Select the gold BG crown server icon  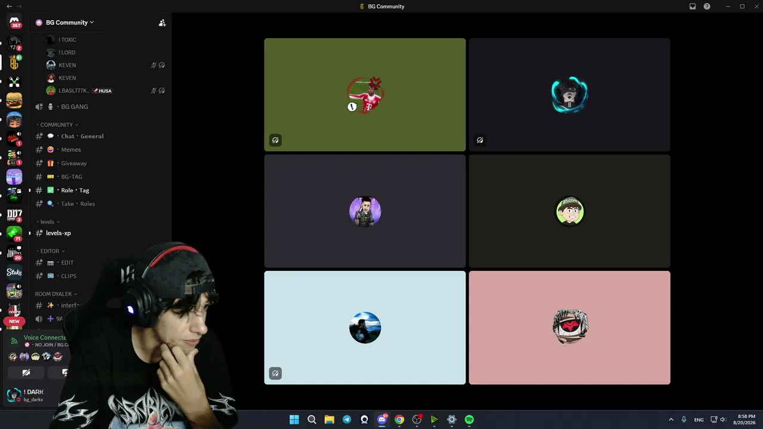coord(14,62)
